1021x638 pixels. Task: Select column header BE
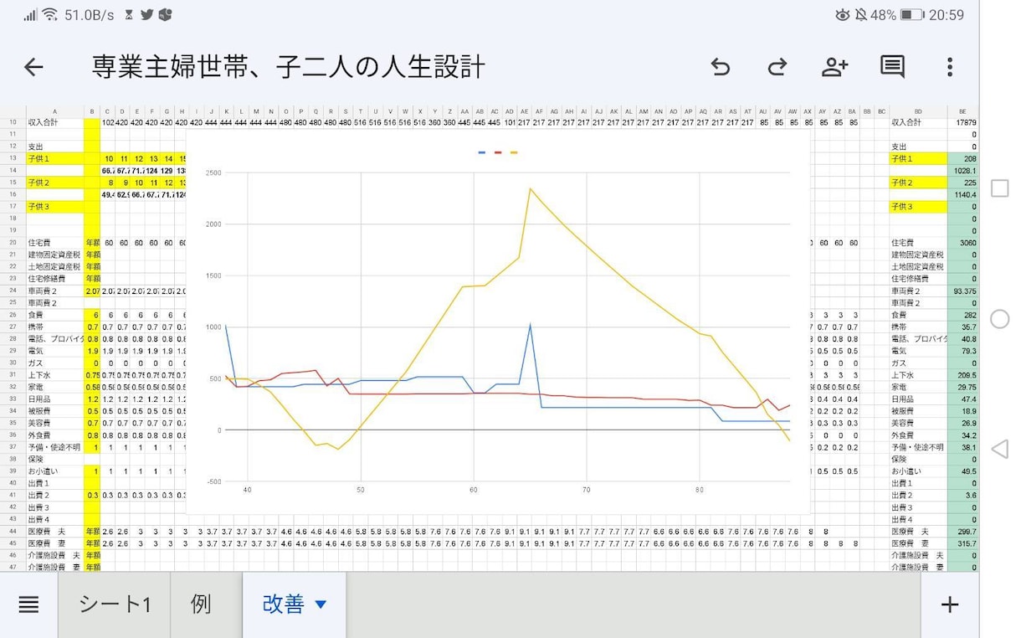(962, 111)
